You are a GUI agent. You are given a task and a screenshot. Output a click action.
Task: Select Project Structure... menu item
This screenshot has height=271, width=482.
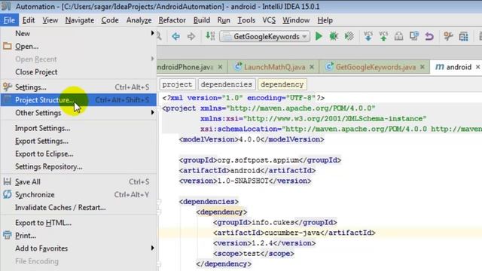click(78, 100)
